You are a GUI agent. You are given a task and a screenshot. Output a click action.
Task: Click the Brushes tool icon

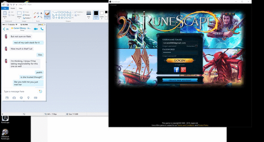pos(47,13)
